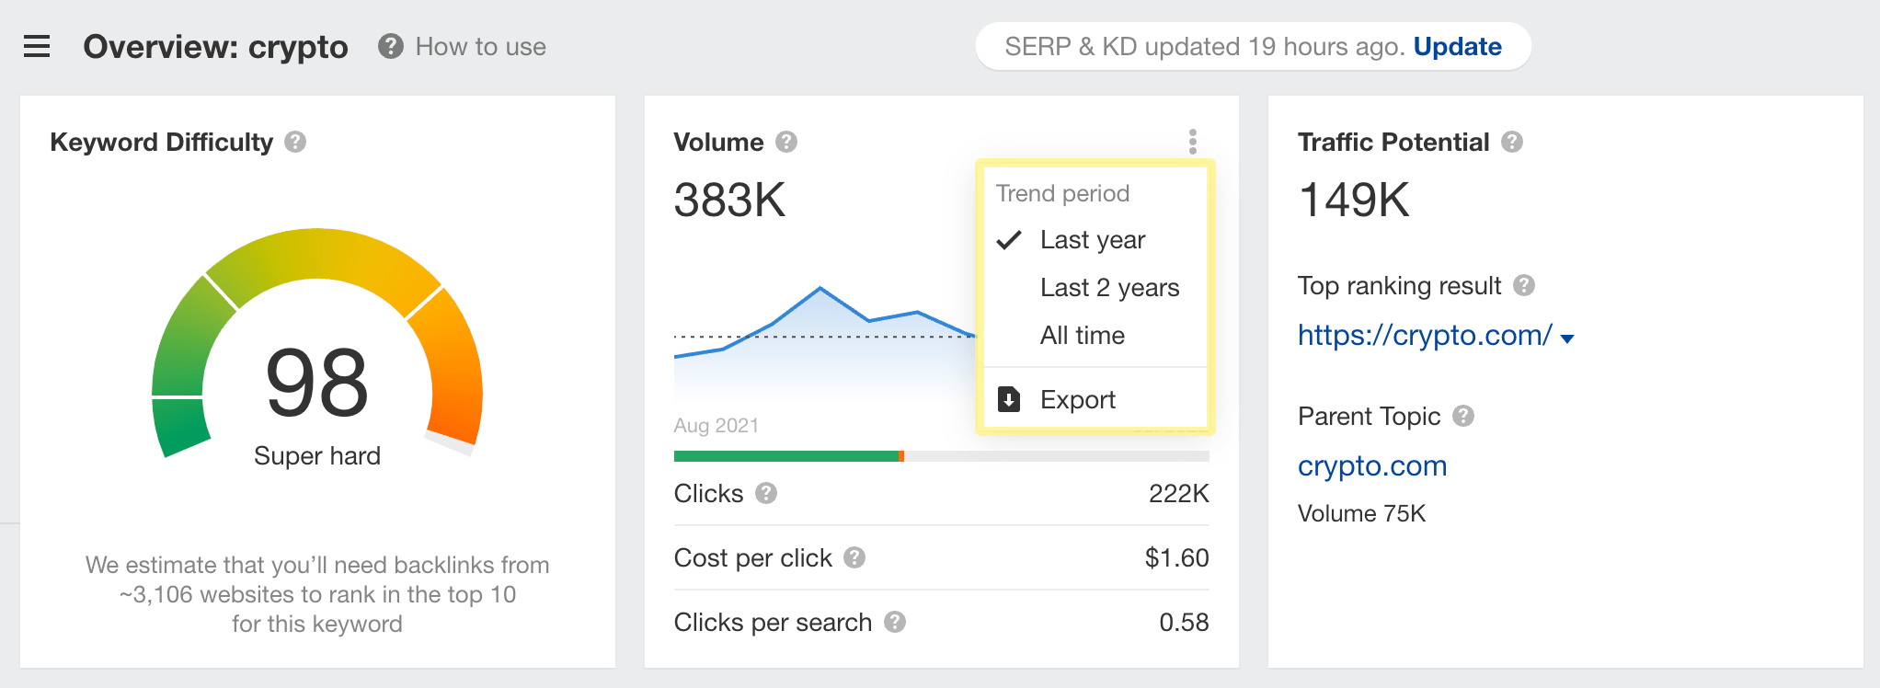Click Update to refresh SERP & KD

pos(1457,46)
